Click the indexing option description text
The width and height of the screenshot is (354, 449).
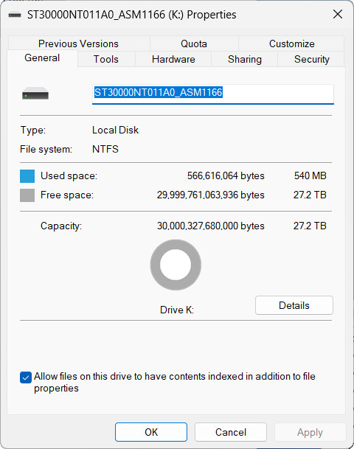tap(175, 382)
